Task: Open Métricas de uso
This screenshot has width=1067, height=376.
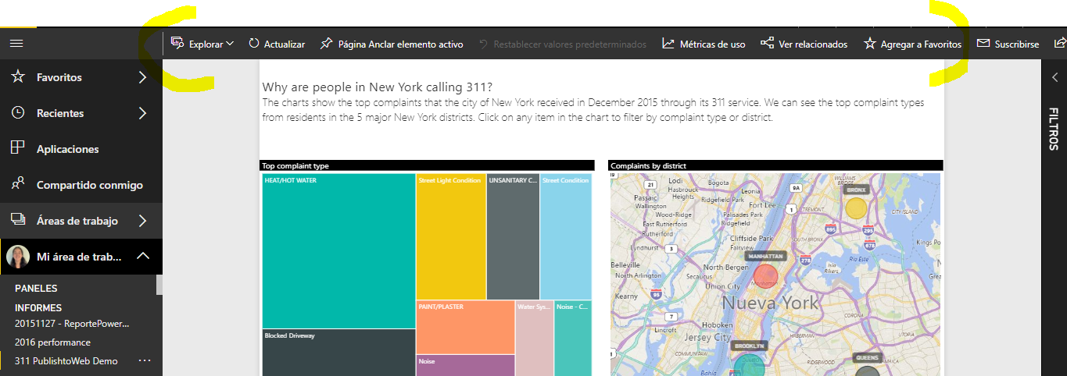Action: point(712,44)
